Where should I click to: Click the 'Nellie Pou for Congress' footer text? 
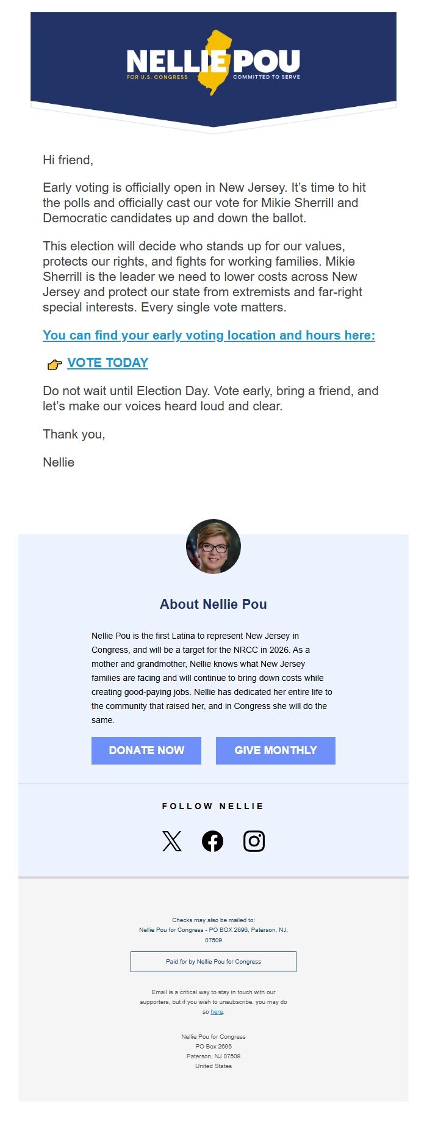(x=213, y=1036)
